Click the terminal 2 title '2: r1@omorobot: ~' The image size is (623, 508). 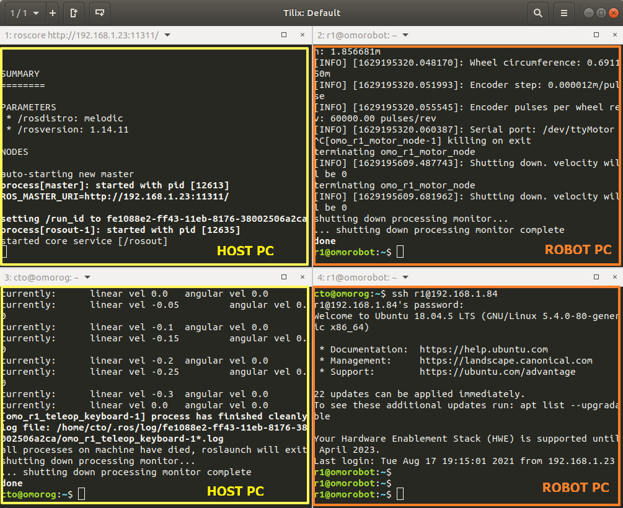(x=357, y=35)
